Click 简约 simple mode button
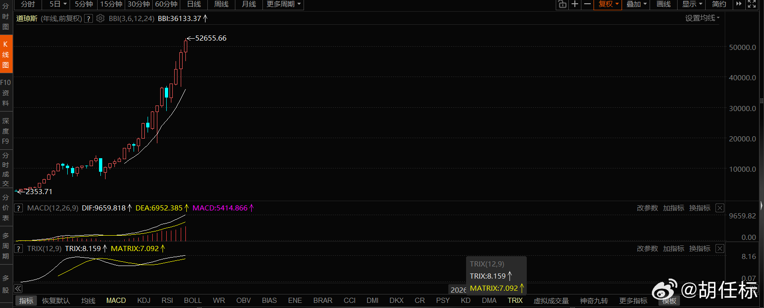 [719, 4]
